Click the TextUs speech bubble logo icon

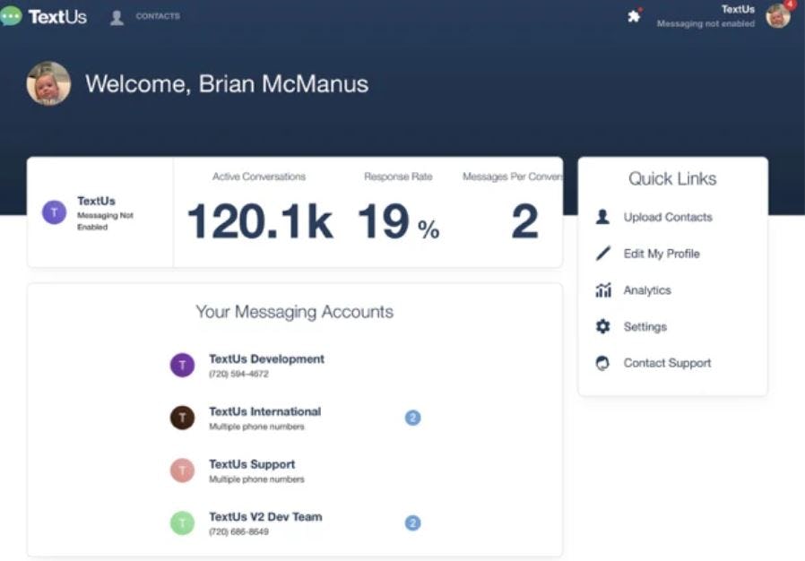tap(11, 14)
